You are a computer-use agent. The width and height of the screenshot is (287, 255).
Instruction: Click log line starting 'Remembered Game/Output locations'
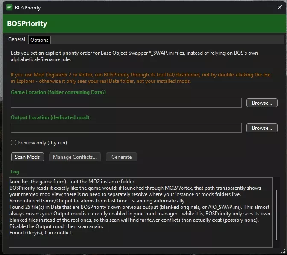pyautogui.click(x=99, y=201)
